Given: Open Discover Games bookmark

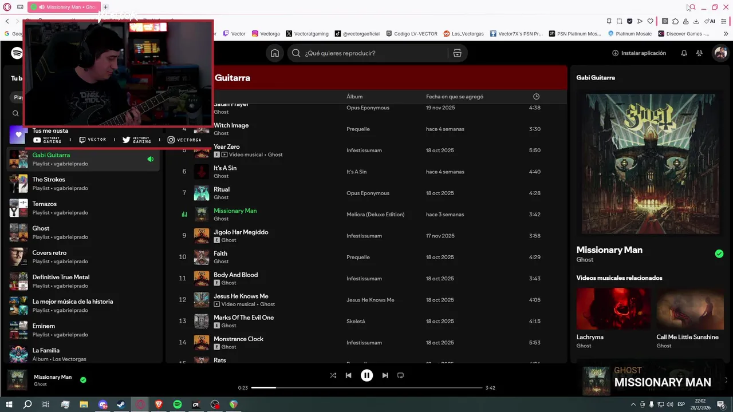Looking at the screenshot, I should (684, 34).
